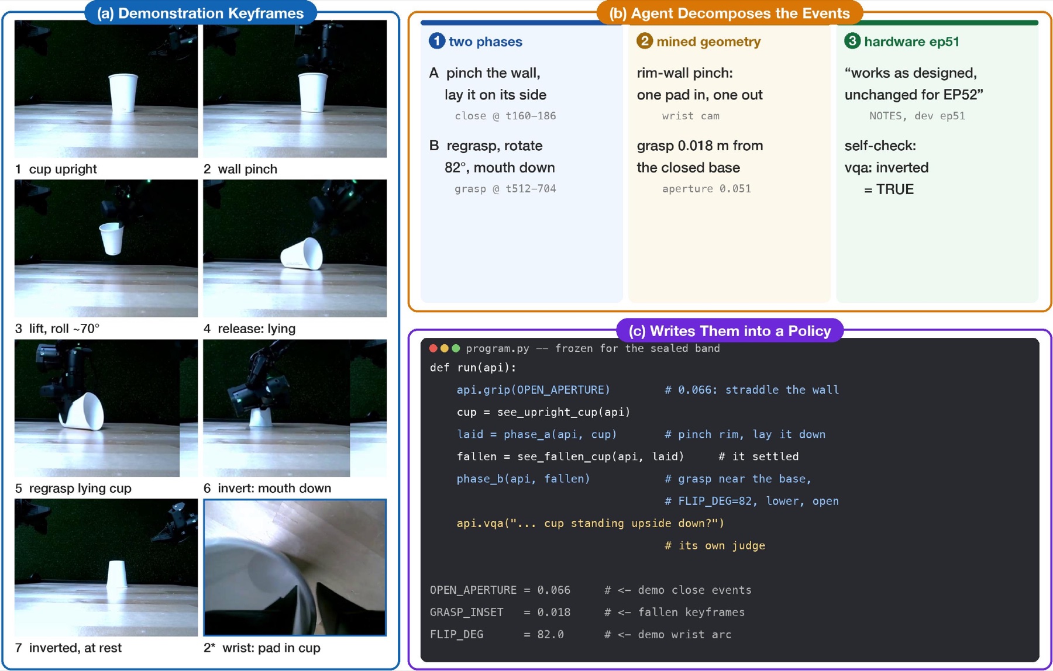Click the red dot in code window
The width and height of the screenshot is (1053, 671).
click(433, 348)
